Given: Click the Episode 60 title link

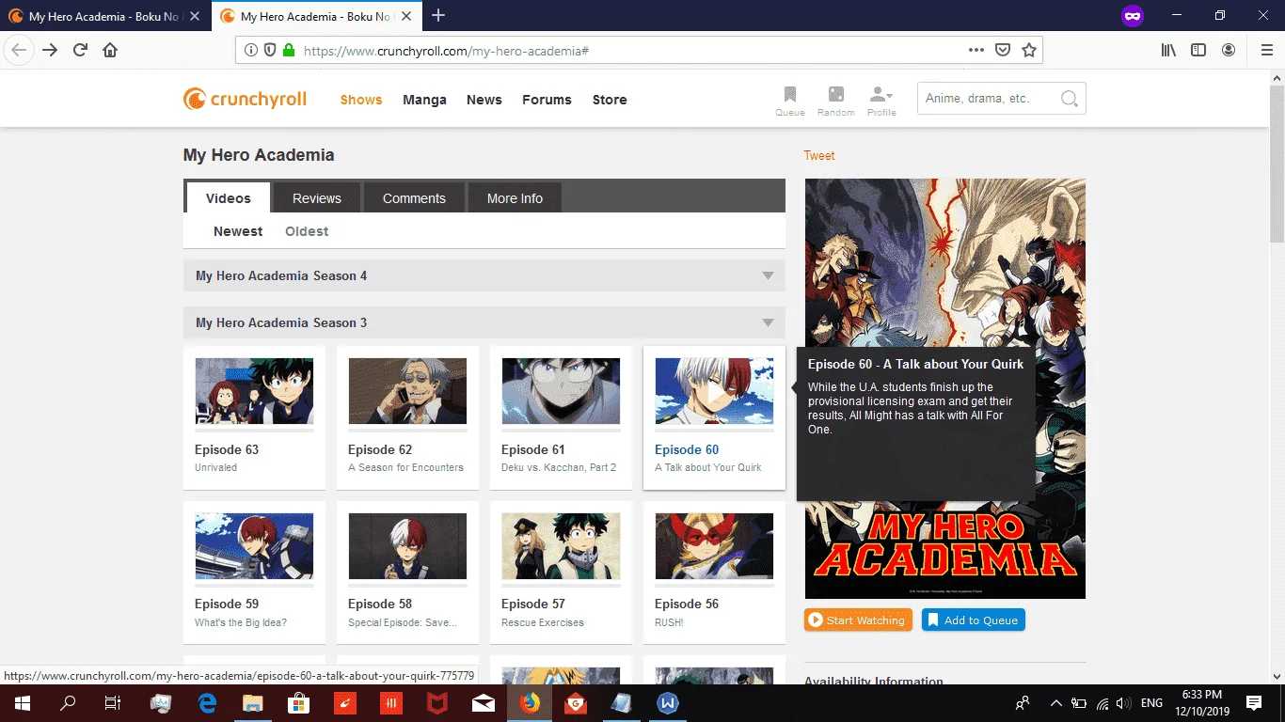Looking at the screenshot, I should [687, 449].
